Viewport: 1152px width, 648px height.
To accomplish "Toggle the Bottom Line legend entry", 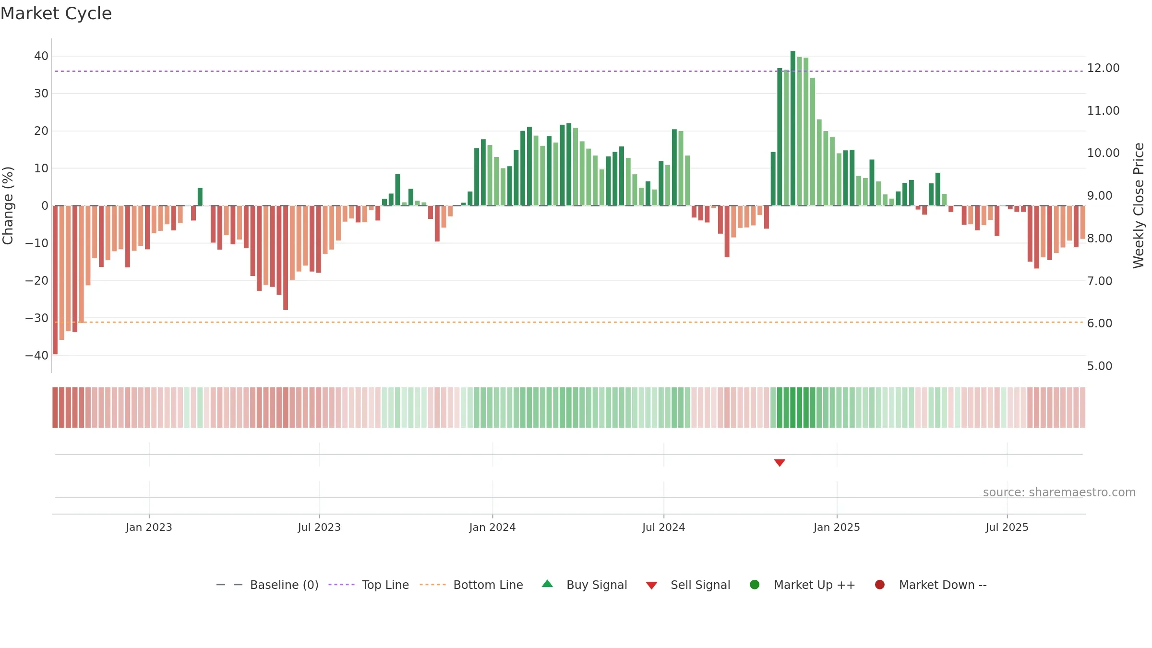I will click(471, 585).
